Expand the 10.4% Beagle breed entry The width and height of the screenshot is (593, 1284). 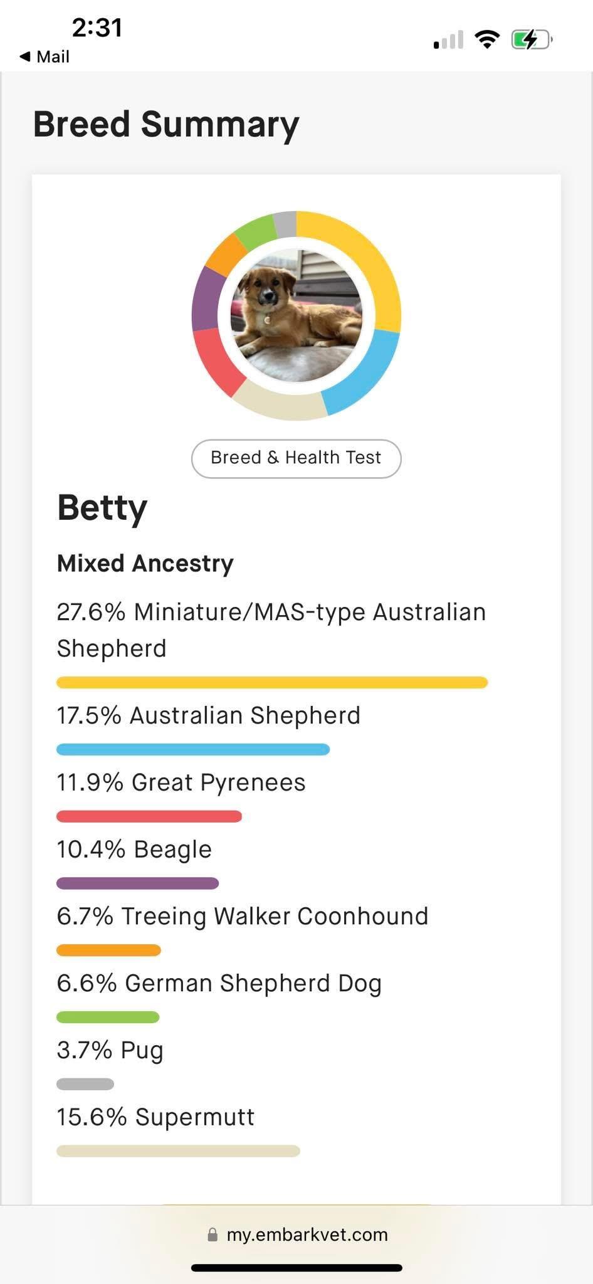tap(134, 850)
